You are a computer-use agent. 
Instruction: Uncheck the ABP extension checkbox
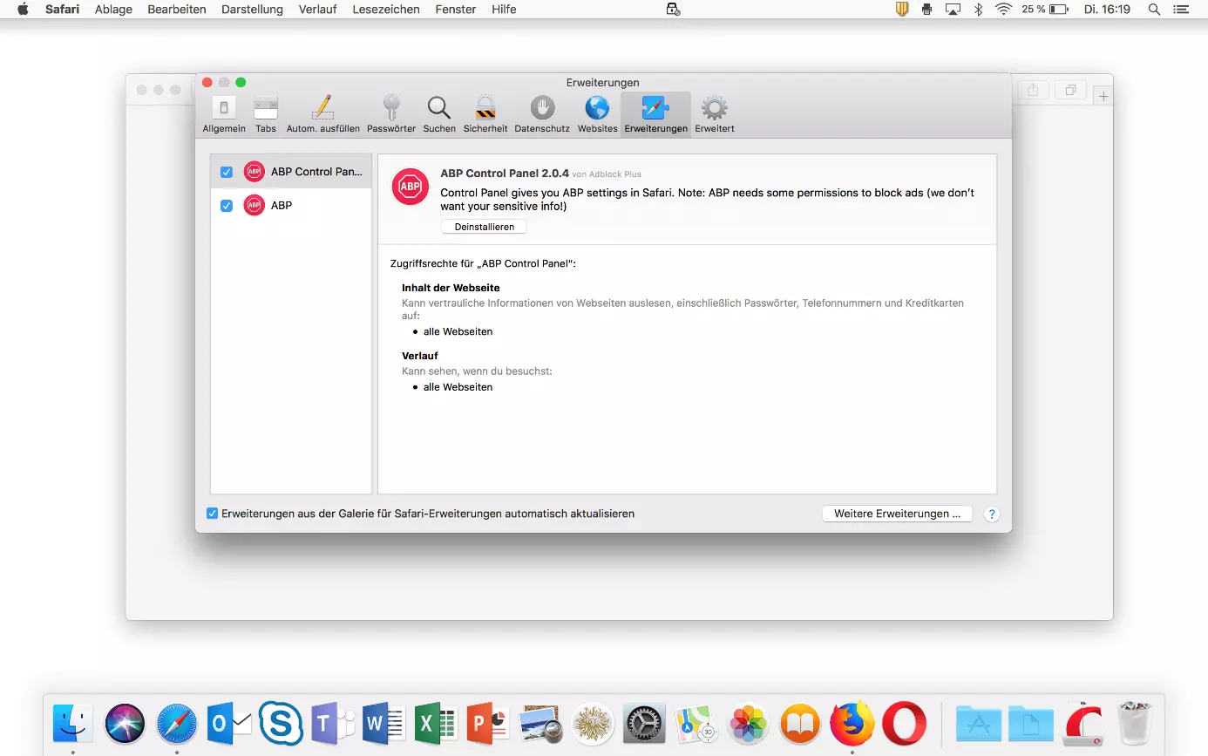click(227, 206)
